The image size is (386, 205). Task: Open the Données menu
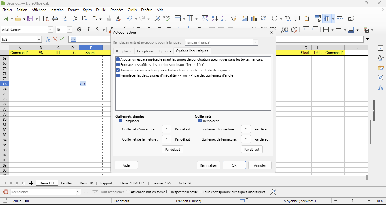click(117, 10)
